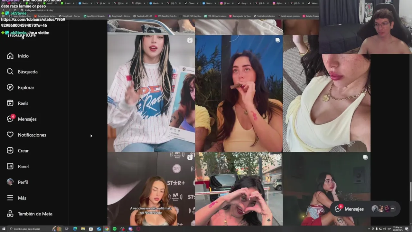Open Microsoft Store from taskbar
This screenshot has width=412, height=232.
click(91, 229)
